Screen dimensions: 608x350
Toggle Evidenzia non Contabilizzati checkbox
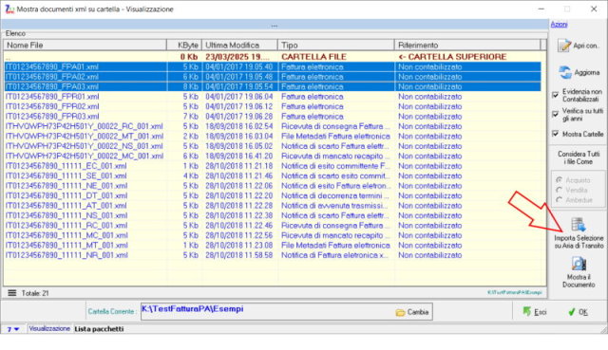pyautogui.click(x=555, y=95)
